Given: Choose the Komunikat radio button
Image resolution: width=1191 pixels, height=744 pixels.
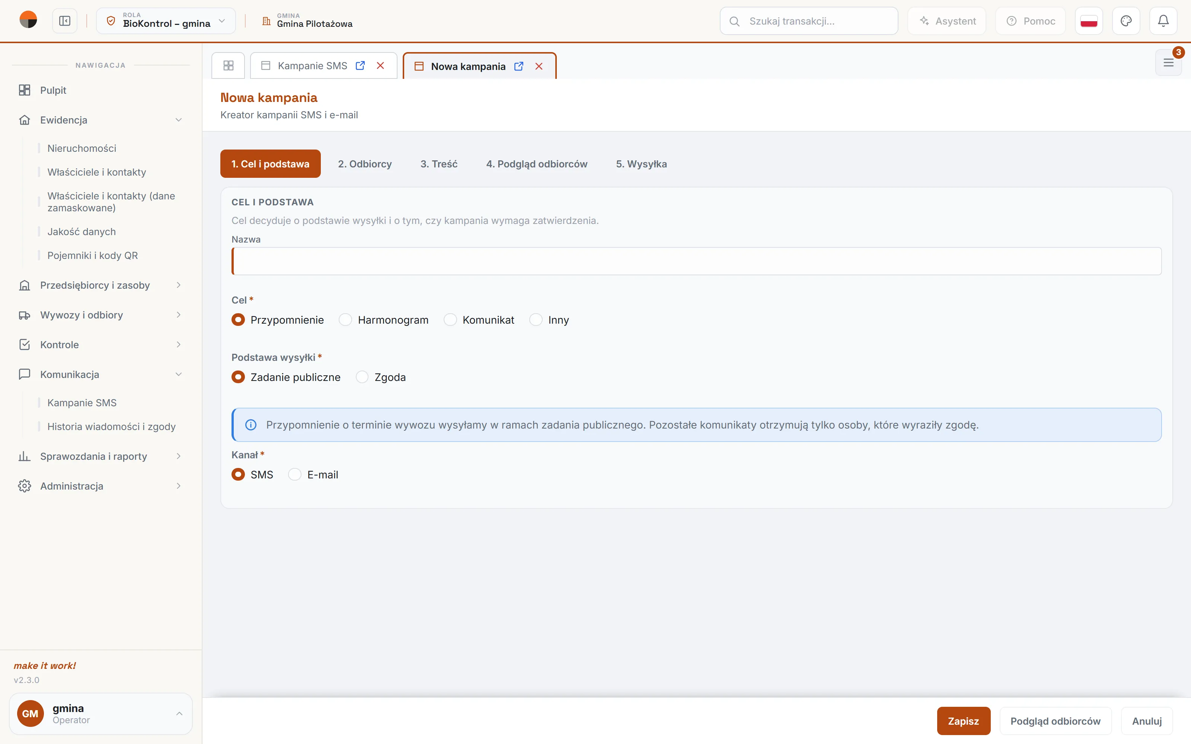Looking at the screenshot, I should tap(450, 320).
